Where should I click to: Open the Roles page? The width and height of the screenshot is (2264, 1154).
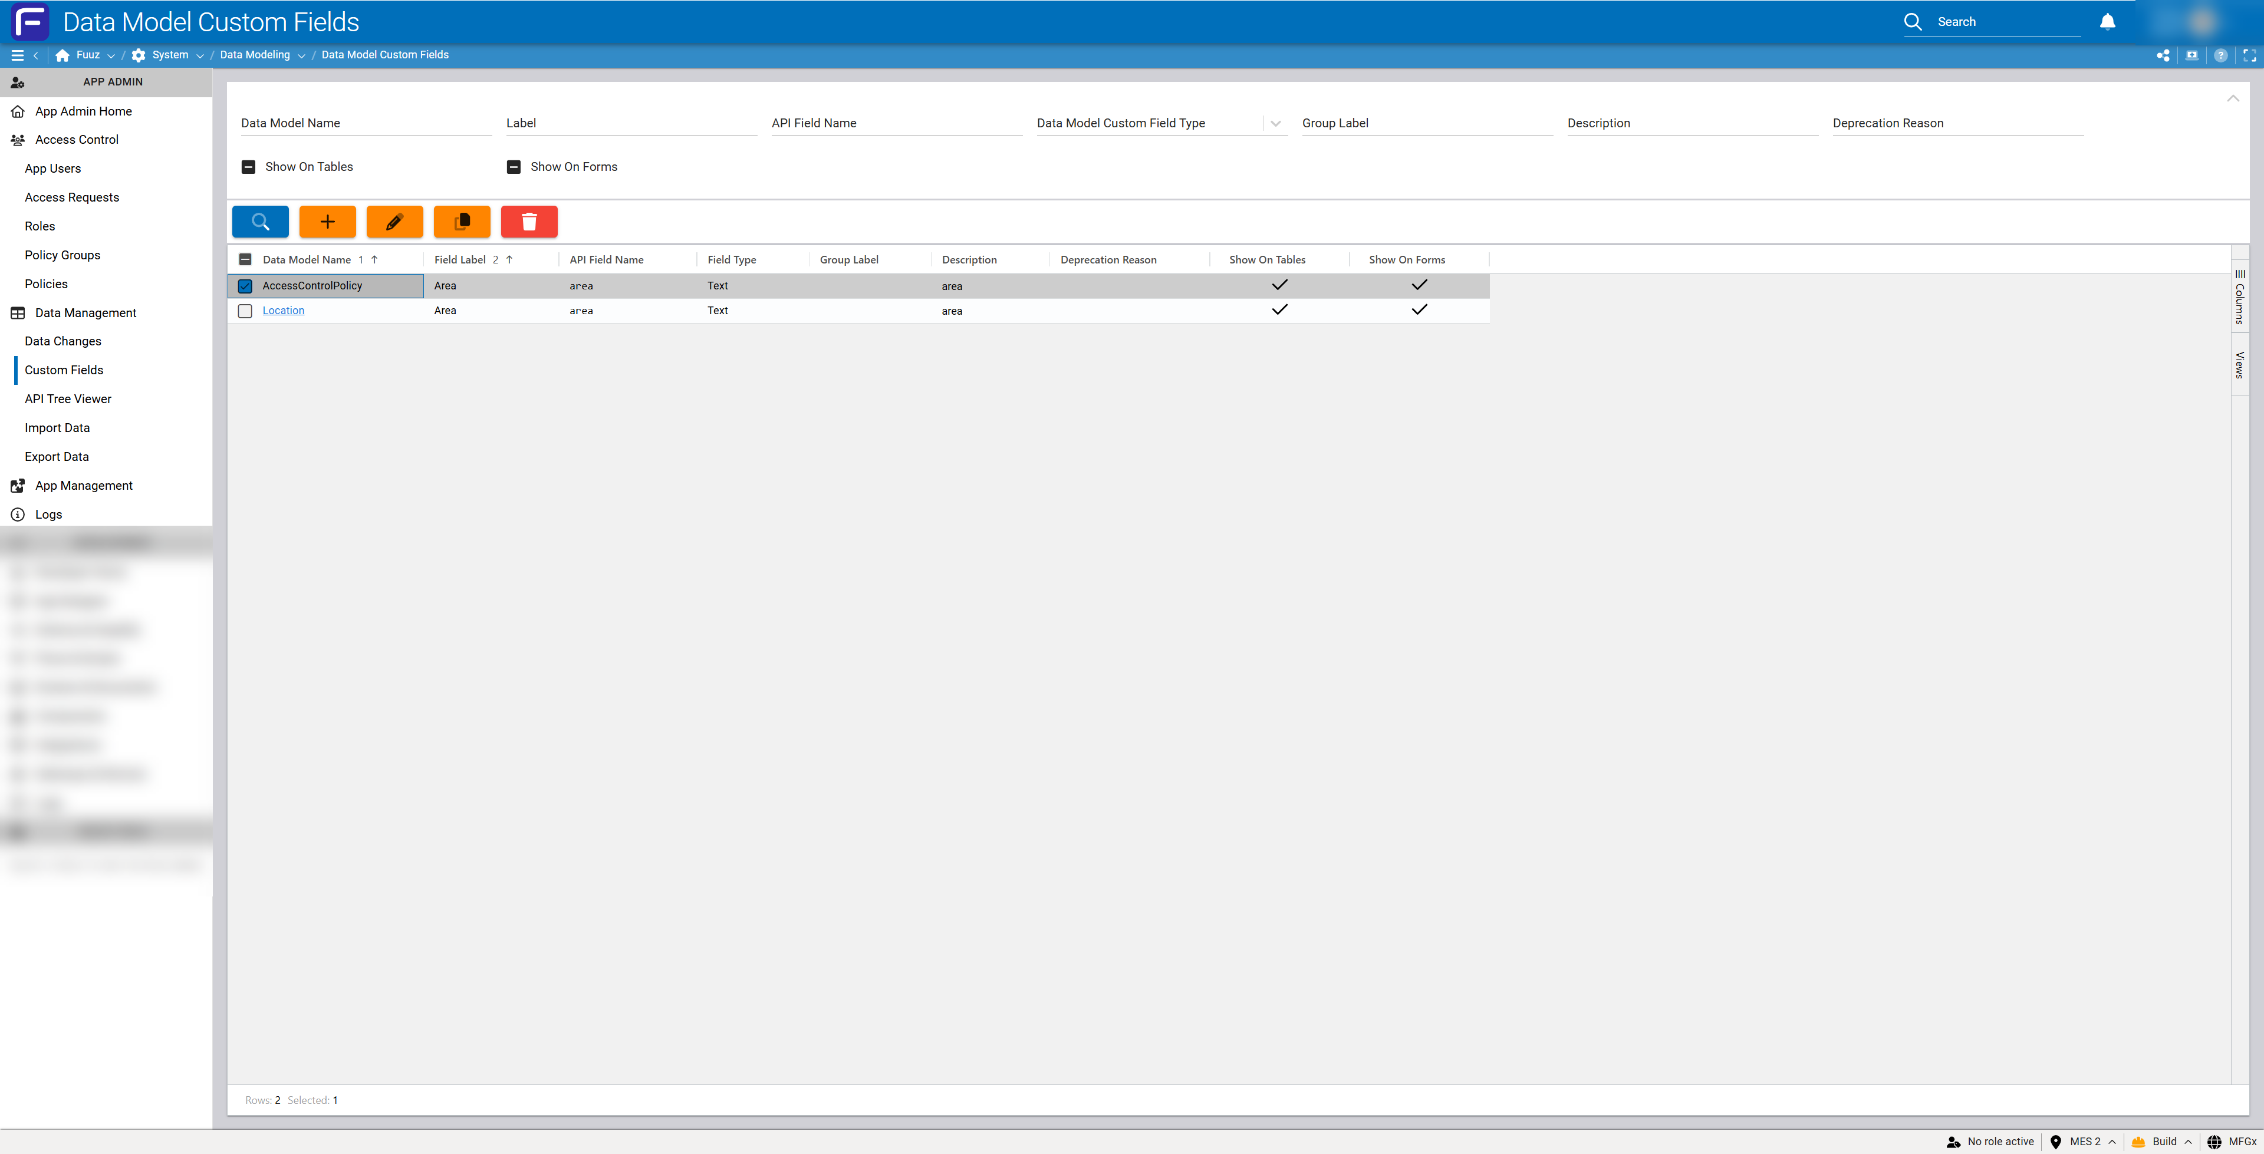point(40,226)
